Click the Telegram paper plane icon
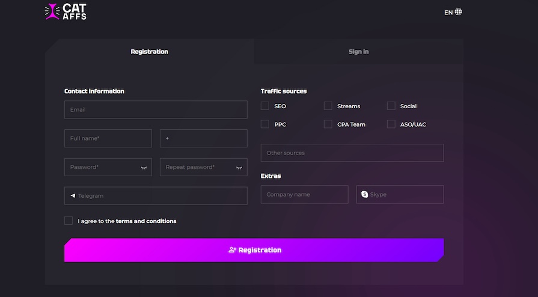This screenshot has height=297, width=538. 73,196
